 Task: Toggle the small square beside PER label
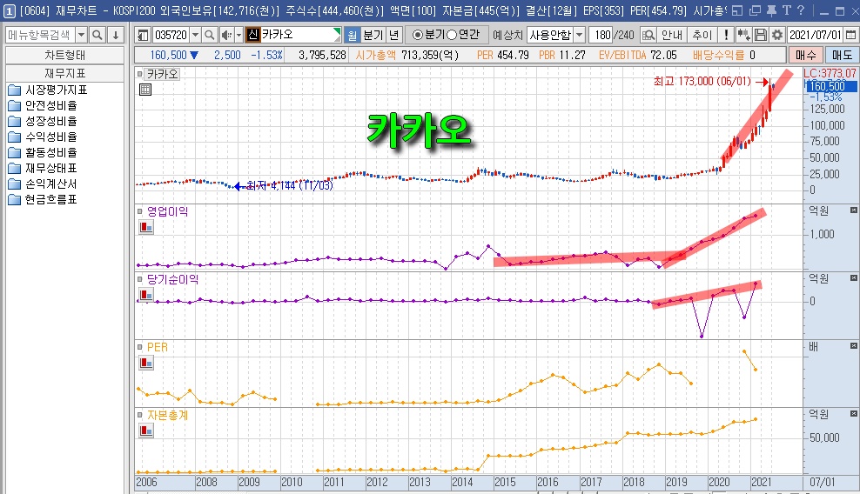pyautogui.click(x=140, y=347)
